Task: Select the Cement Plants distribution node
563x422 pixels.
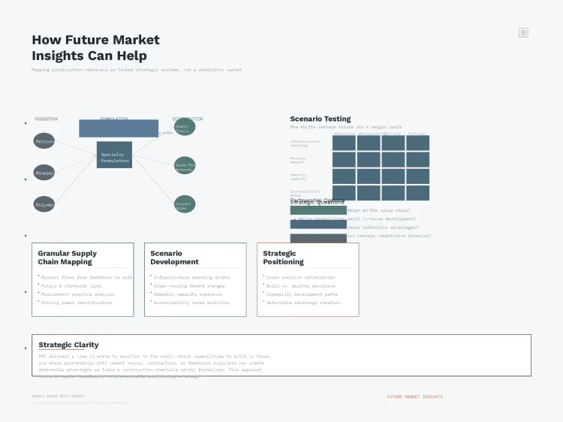Action: 184,127
